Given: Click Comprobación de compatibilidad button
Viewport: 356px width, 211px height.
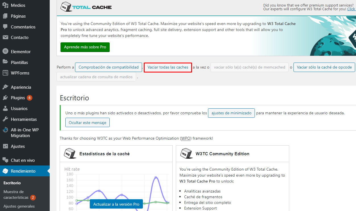Looking at the screenshot, I should pyautogui.click(x=109, y=67).
